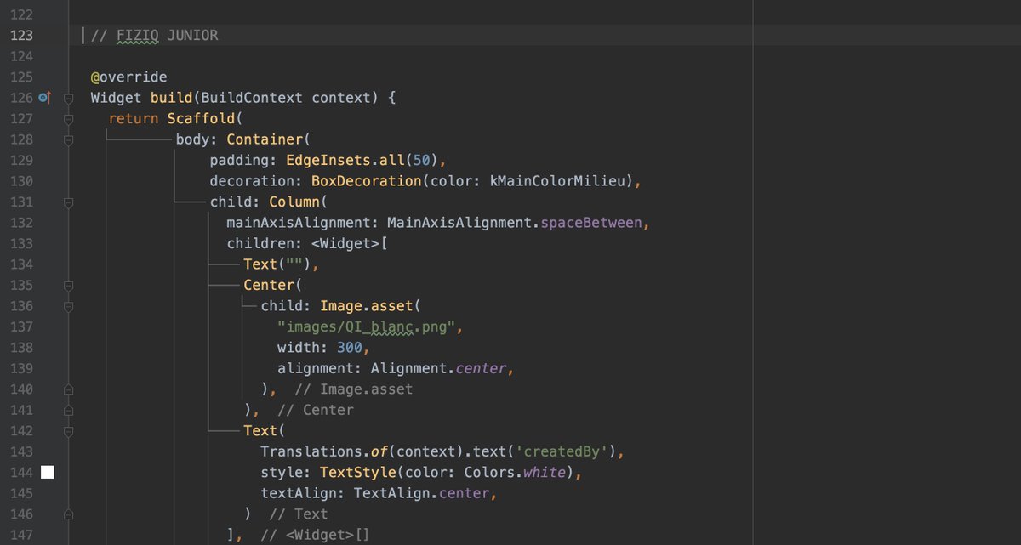The height and width of the screenshot is (545, 1021).
Task: Click Image.asset on line 136
Action: [x=366, y=306]
